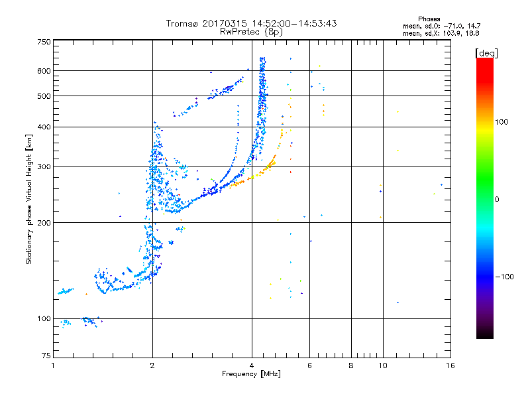The height and width of the screenshot is (398, 530).
Task: Click the 'RwPretec (8p)' subtitle
Action: point(251,32)
